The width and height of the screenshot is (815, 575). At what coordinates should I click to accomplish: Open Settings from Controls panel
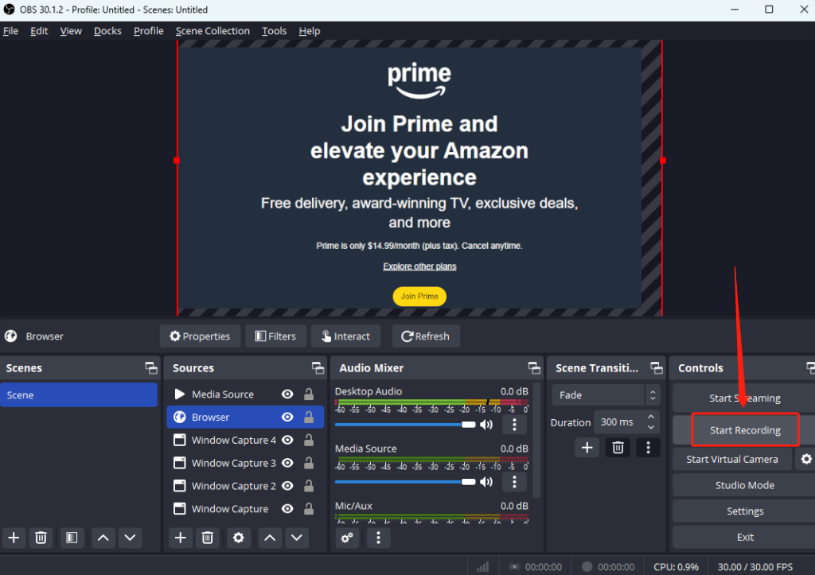[745, 511]
